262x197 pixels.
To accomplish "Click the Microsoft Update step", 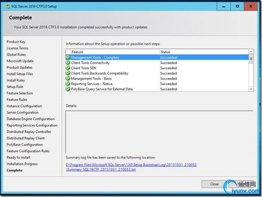I will tap(20, 61).
